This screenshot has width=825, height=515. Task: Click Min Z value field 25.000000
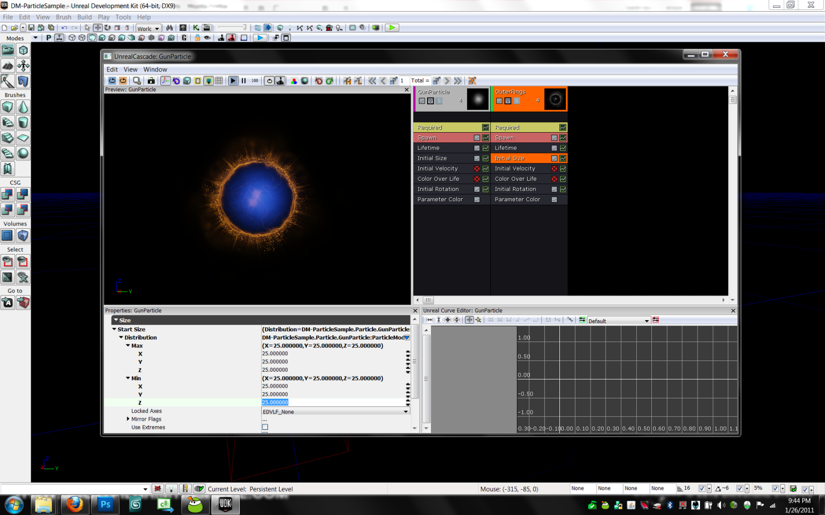pyautogui.click(x=334, y=402)
